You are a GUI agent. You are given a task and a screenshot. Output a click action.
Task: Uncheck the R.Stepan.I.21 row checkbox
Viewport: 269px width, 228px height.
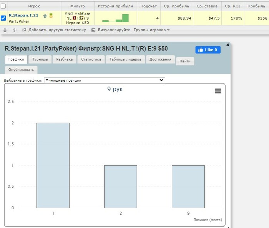point(3,18)
